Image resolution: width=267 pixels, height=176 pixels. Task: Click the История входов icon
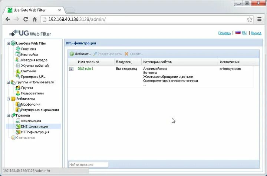[18, 60]
